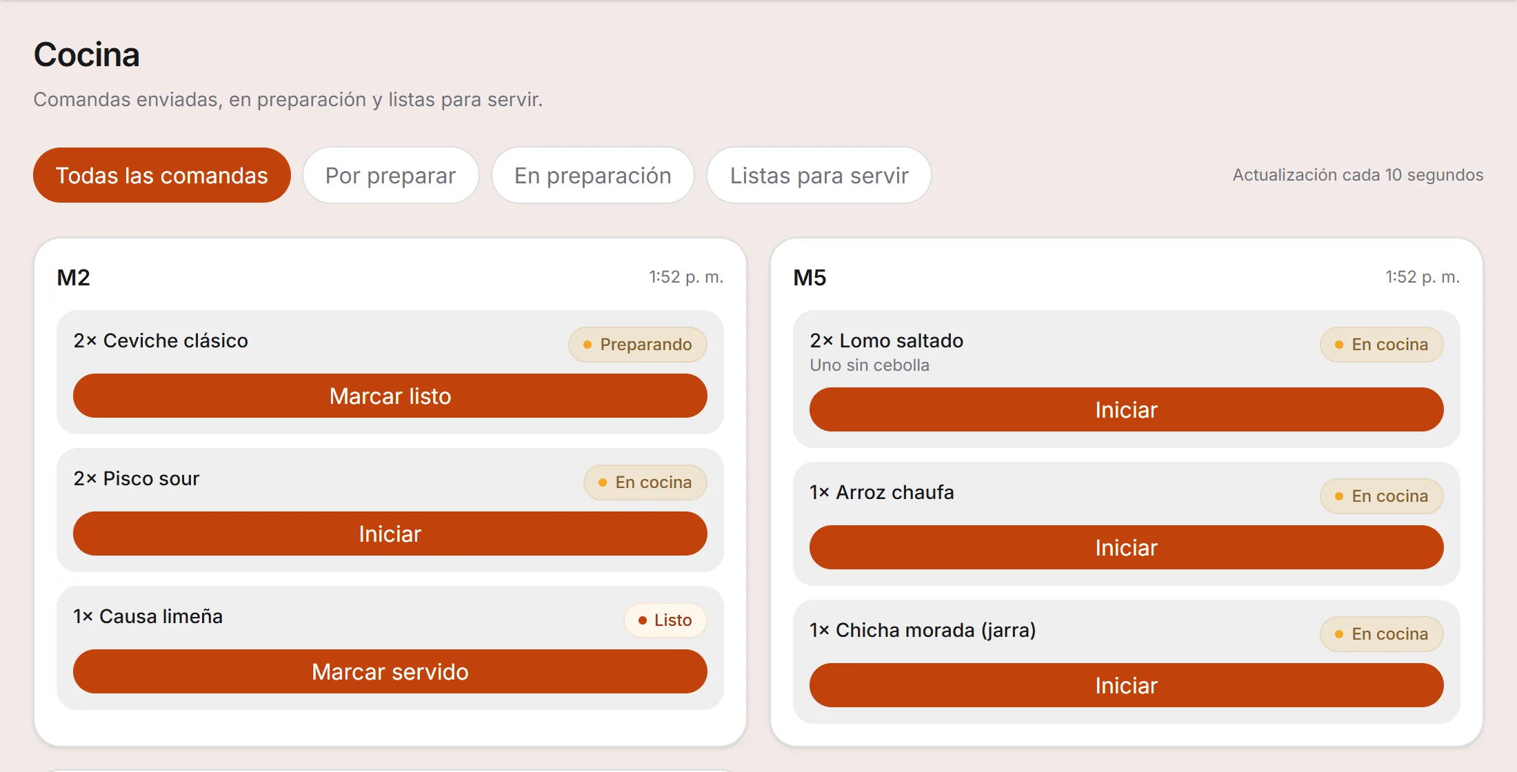Select the Todas las comandas filter
1517x772 pixels.
click(x=162, y=175)
